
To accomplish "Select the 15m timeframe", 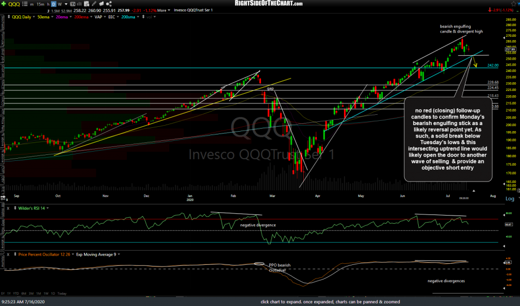I will point(41,4).
